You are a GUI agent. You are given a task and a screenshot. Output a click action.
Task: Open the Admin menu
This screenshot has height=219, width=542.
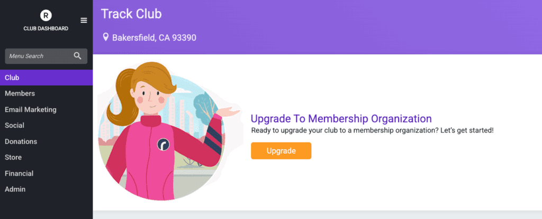(x=15, y=189)
